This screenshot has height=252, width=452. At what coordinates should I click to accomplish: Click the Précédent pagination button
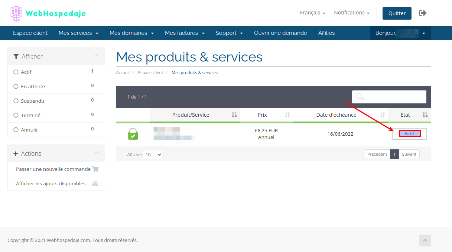coord(377,154)
